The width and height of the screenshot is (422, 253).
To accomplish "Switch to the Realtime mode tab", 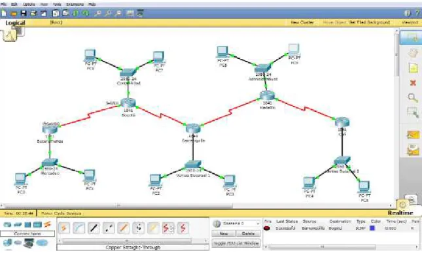I will click(400, 212).
